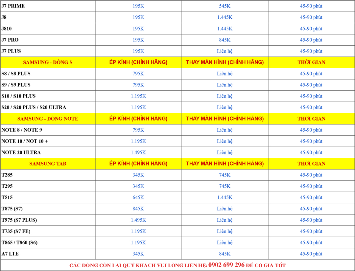This screenshot has height=271, width=355.
Task: Select THỜI GIAN header in SAMSUNG TAB section
Action: pyautogui.click(x=311, y=164)
